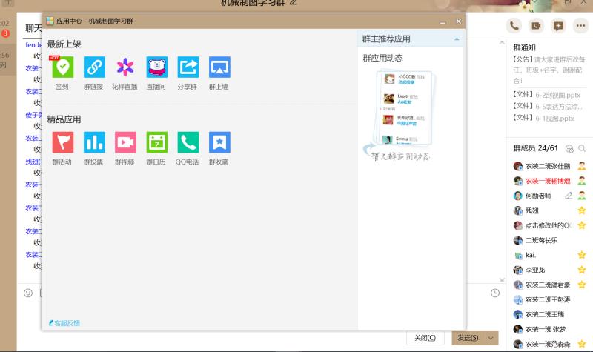Start a QQ电话 phone call app
The image size is (593, 352).
point(188,142)
